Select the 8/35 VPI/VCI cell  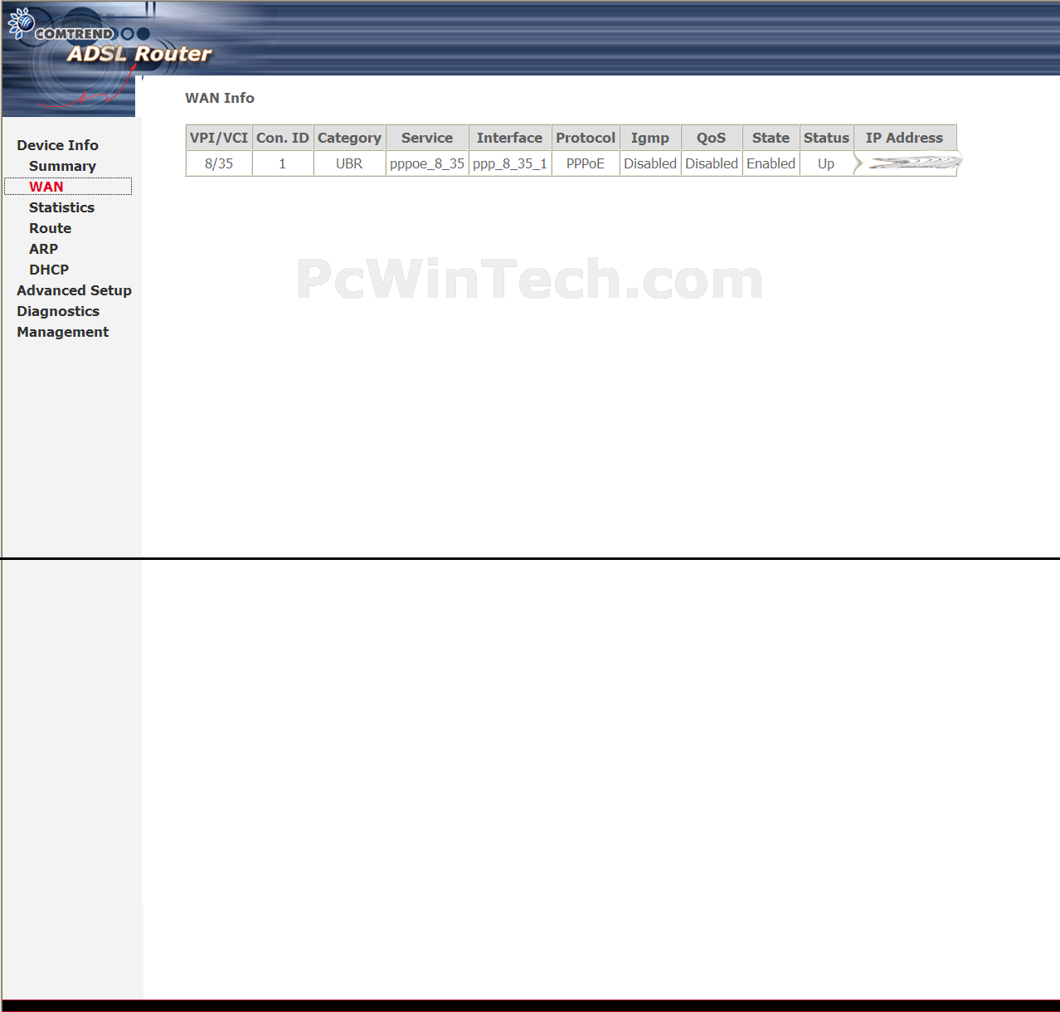coord(219,163)
